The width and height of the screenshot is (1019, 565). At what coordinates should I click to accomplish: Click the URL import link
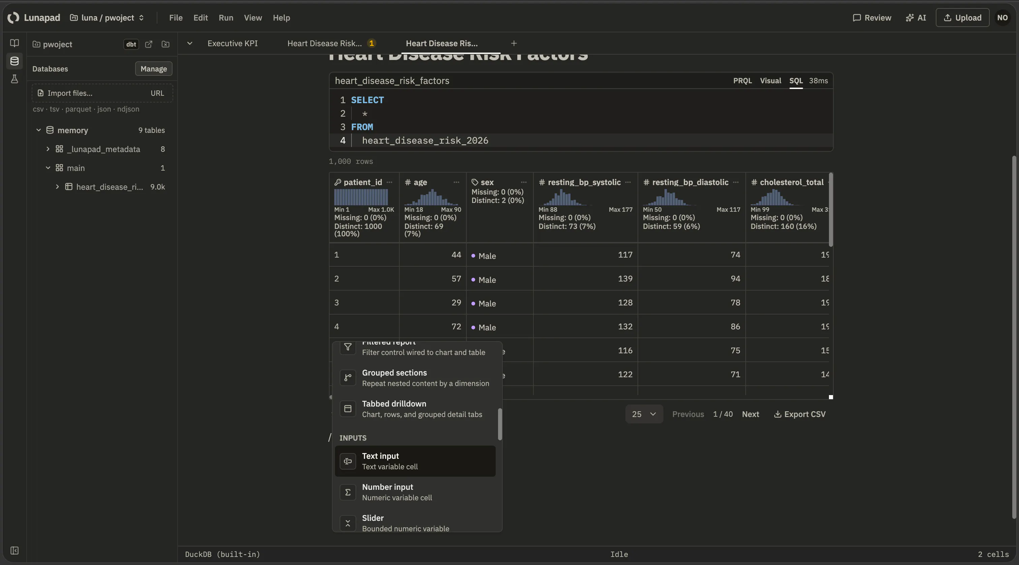click(x=157, y=93)
